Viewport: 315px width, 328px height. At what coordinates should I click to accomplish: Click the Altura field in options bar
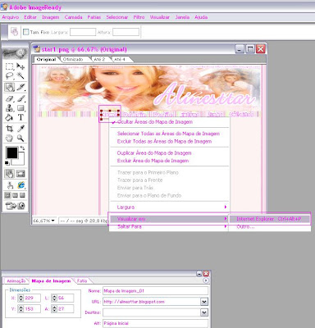tap(126, 32)
